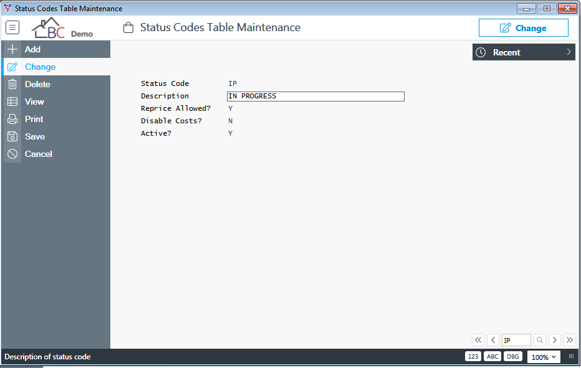Jump to last record with double-right arrows
The height and width of the screenshot is (368, 581).
pyautogui.click(x=570, y=340)
